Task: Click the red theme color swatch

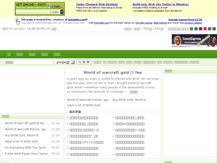Action: [201, 29]
